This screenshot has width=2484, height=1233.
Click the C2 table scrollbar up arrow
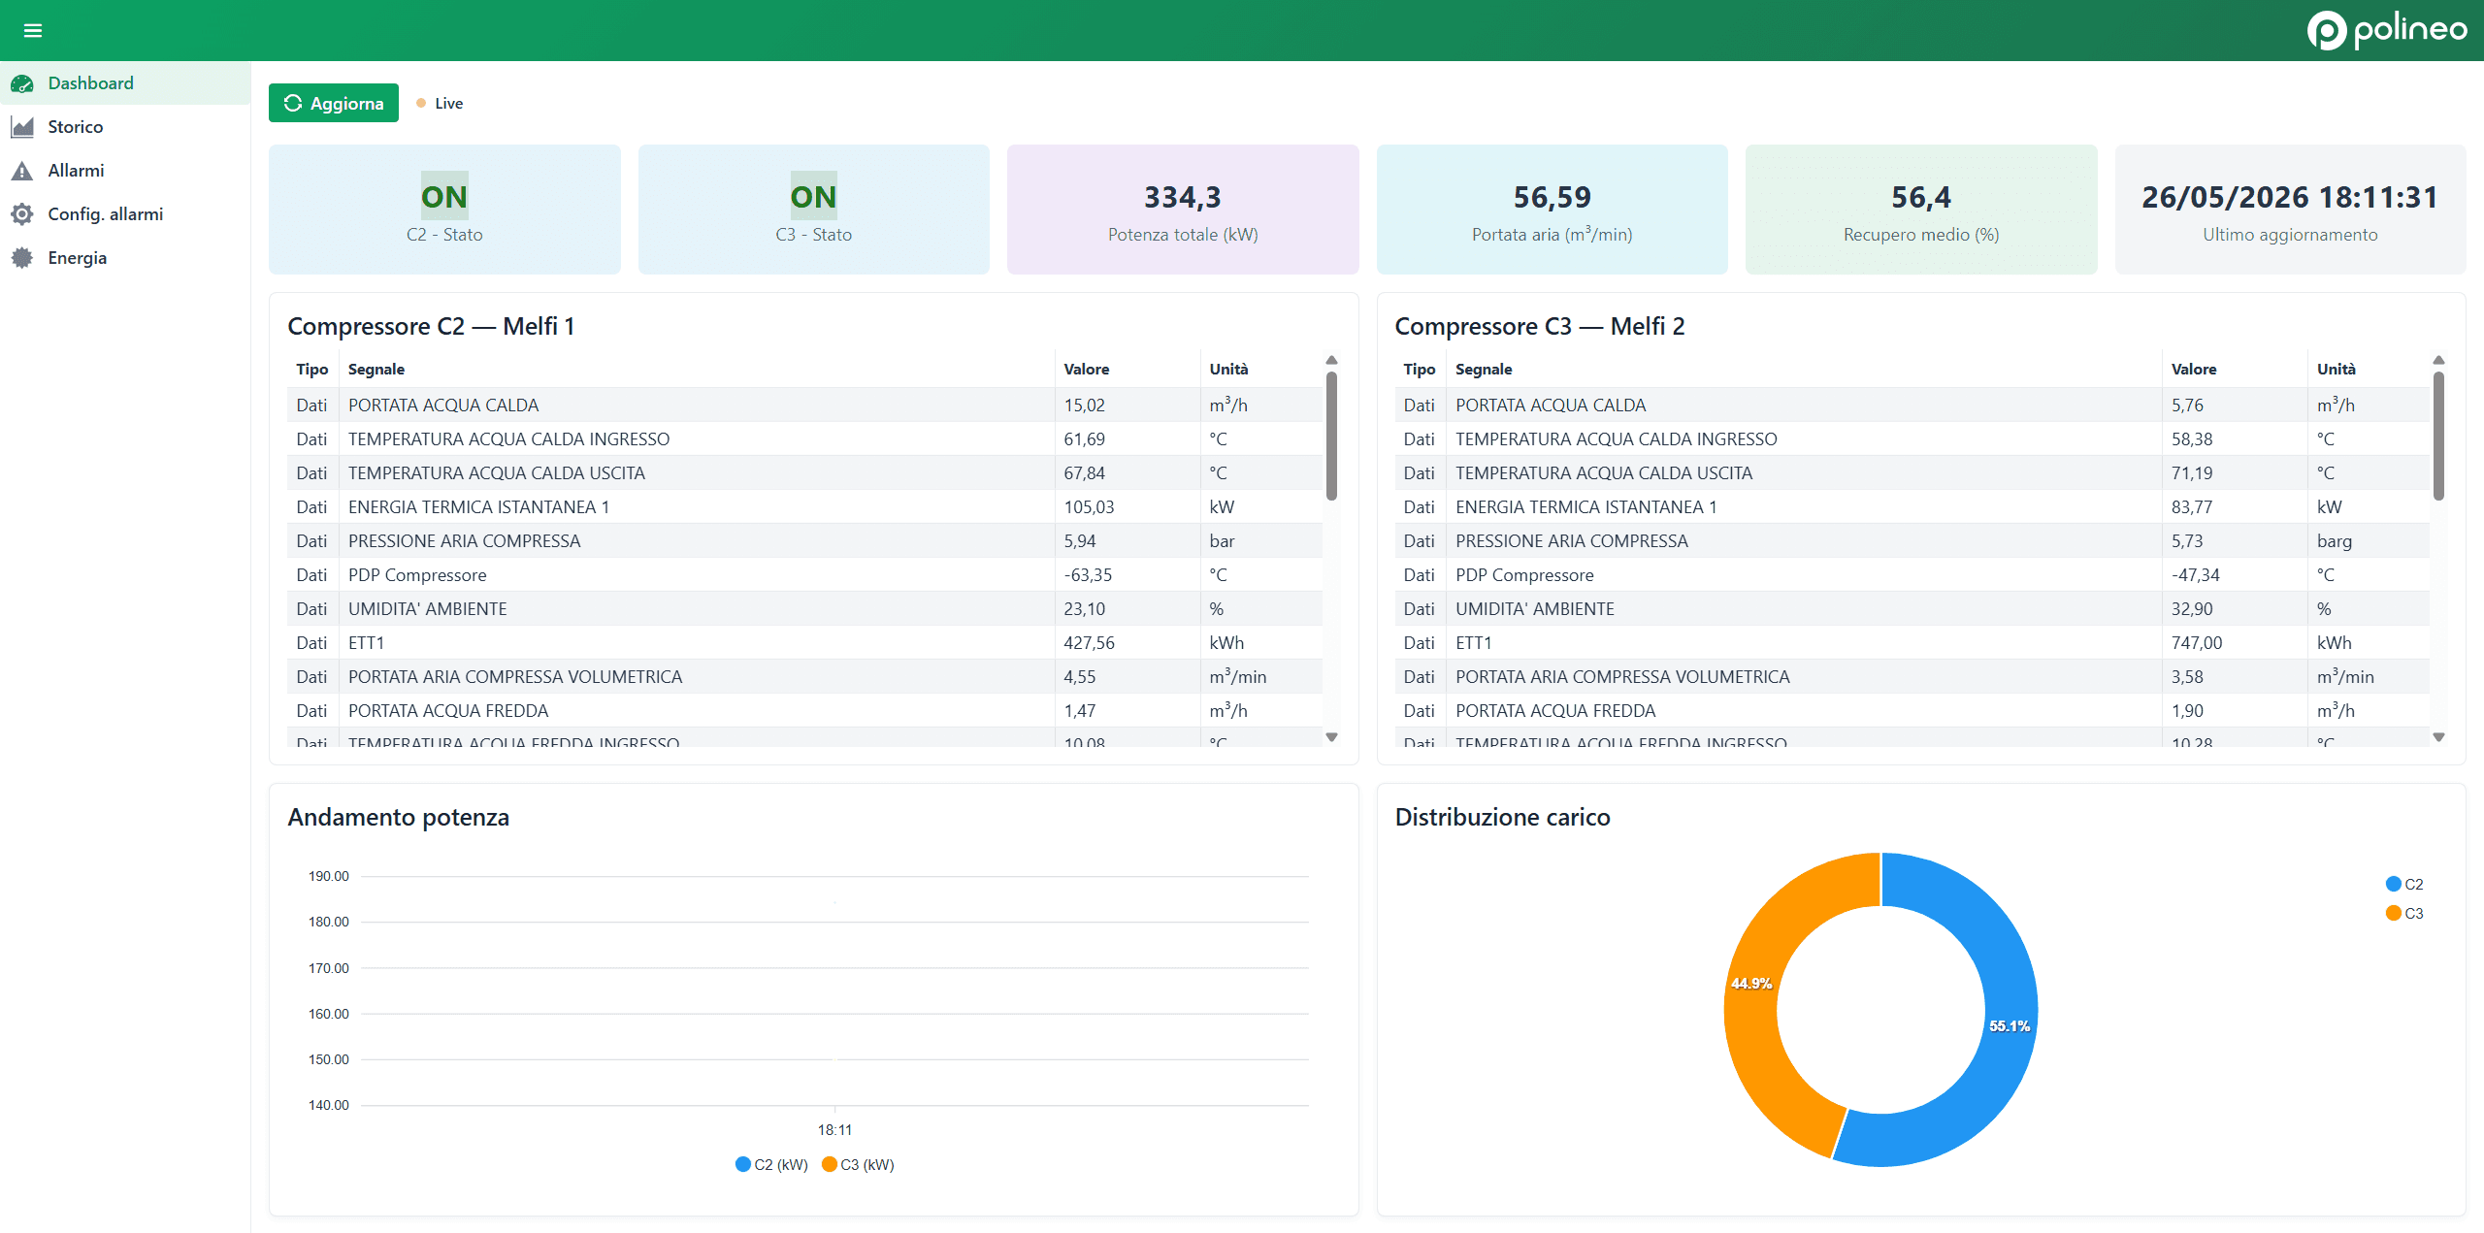click(1331, 360)
